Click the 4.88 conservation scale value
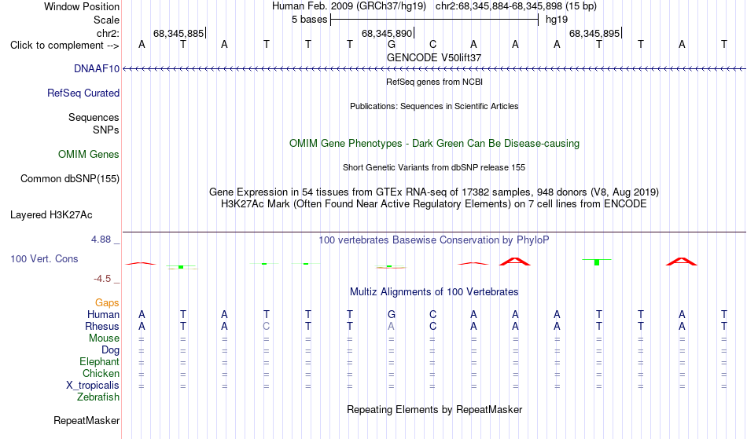The image size is (747, 439). coord(101,240)
